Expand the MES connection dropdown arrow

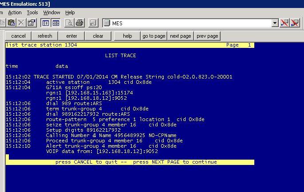click(275, 23)
